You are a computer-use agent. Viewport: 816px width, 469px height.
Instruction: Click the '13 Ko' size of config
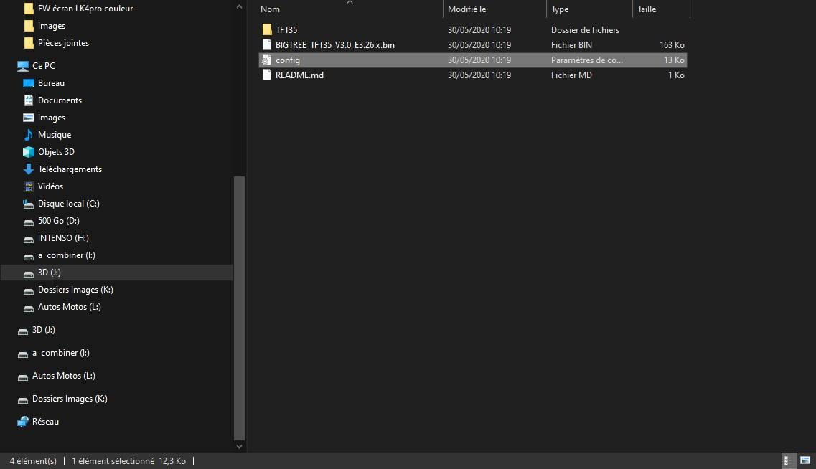pos(674,60)
